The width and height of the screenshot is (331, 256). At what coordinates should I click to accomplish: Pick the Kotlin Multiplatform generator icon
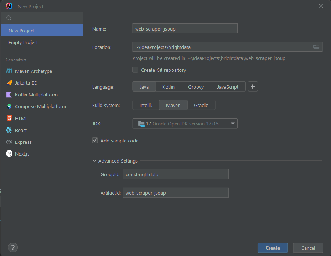[9, 95]
